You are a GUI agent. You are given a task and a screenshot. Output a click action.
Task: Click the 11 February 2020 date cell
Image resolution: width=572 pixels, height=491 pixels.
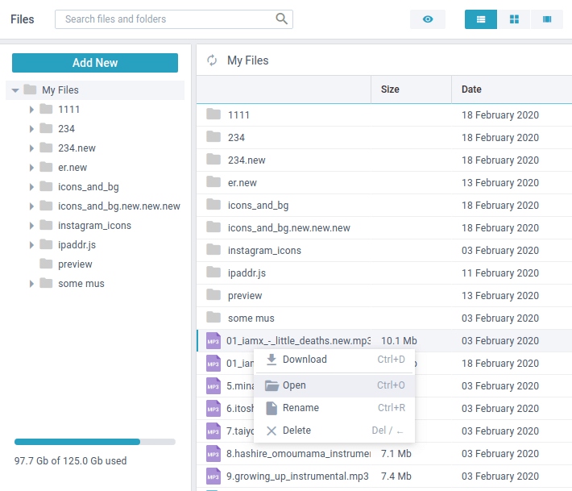tap(500, 273)
